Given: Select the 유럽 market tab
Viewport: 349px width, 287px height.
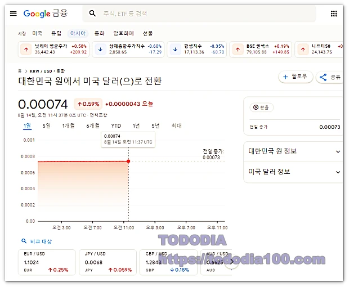Looking at the screenshot, I should (x=56, y=33).
